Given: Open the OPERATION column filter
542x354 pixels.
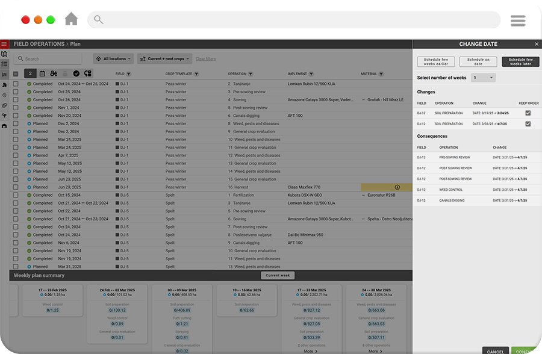Looking at the screenshot, I should 251,74.
